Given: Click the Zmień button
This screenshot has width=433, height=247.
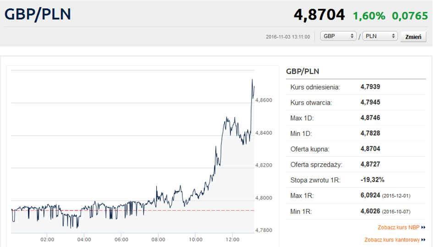Looking at the screenshot, I should [x=413, y=37].
